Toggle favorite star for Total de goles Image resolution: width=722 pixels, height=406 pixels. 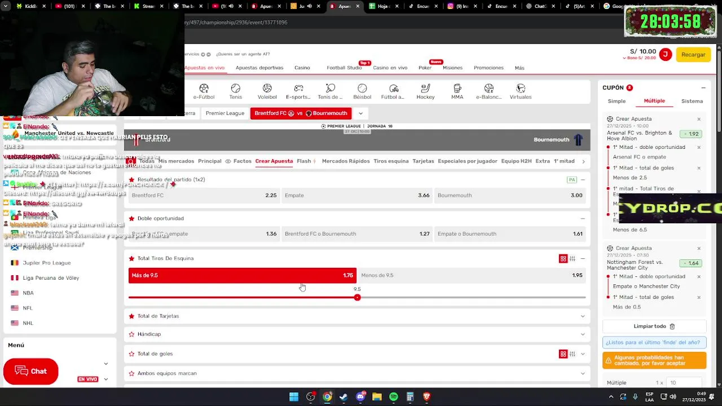click(x=131, y=354)
